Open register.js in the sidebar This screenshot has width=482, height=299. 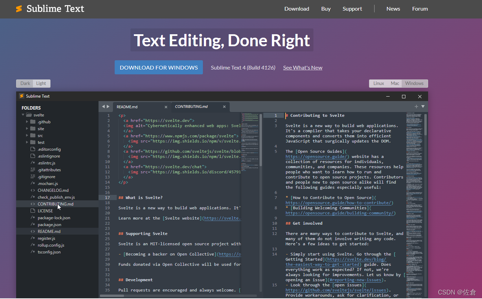click(x=57, y=238)
